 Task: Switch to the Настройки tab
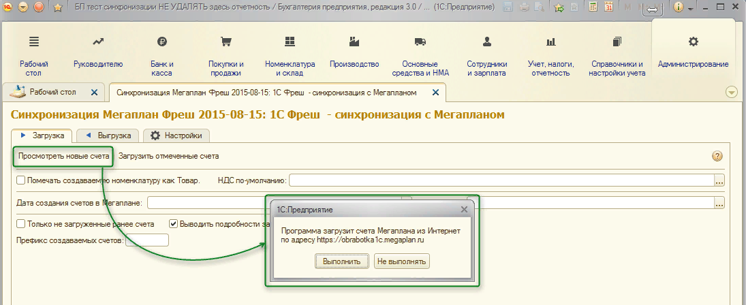(176, 135)
